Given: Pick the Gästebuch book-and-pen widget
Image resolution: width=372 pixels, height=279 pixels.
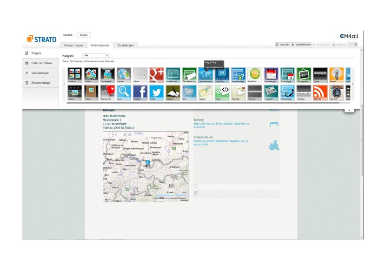Looking at the screenshot, I should pyautogui.click(x=173, y=93).
